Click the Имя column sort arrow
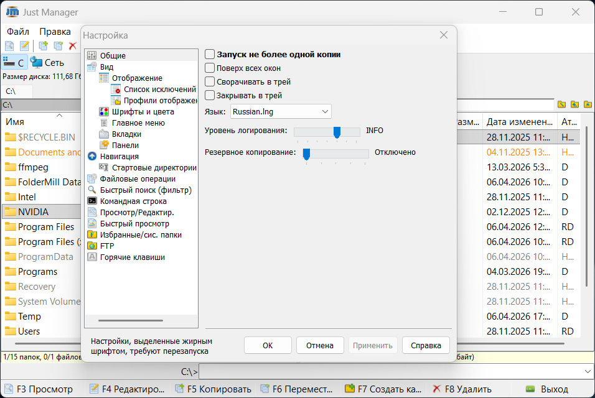Screen dimensions: 595x398 60,115
